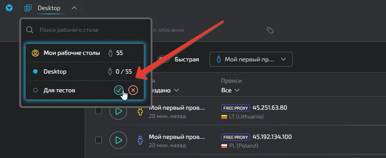Click FREE PROXY badge next to 45.192.134.100
386x158 pixels.
click(x=236, y=137)
